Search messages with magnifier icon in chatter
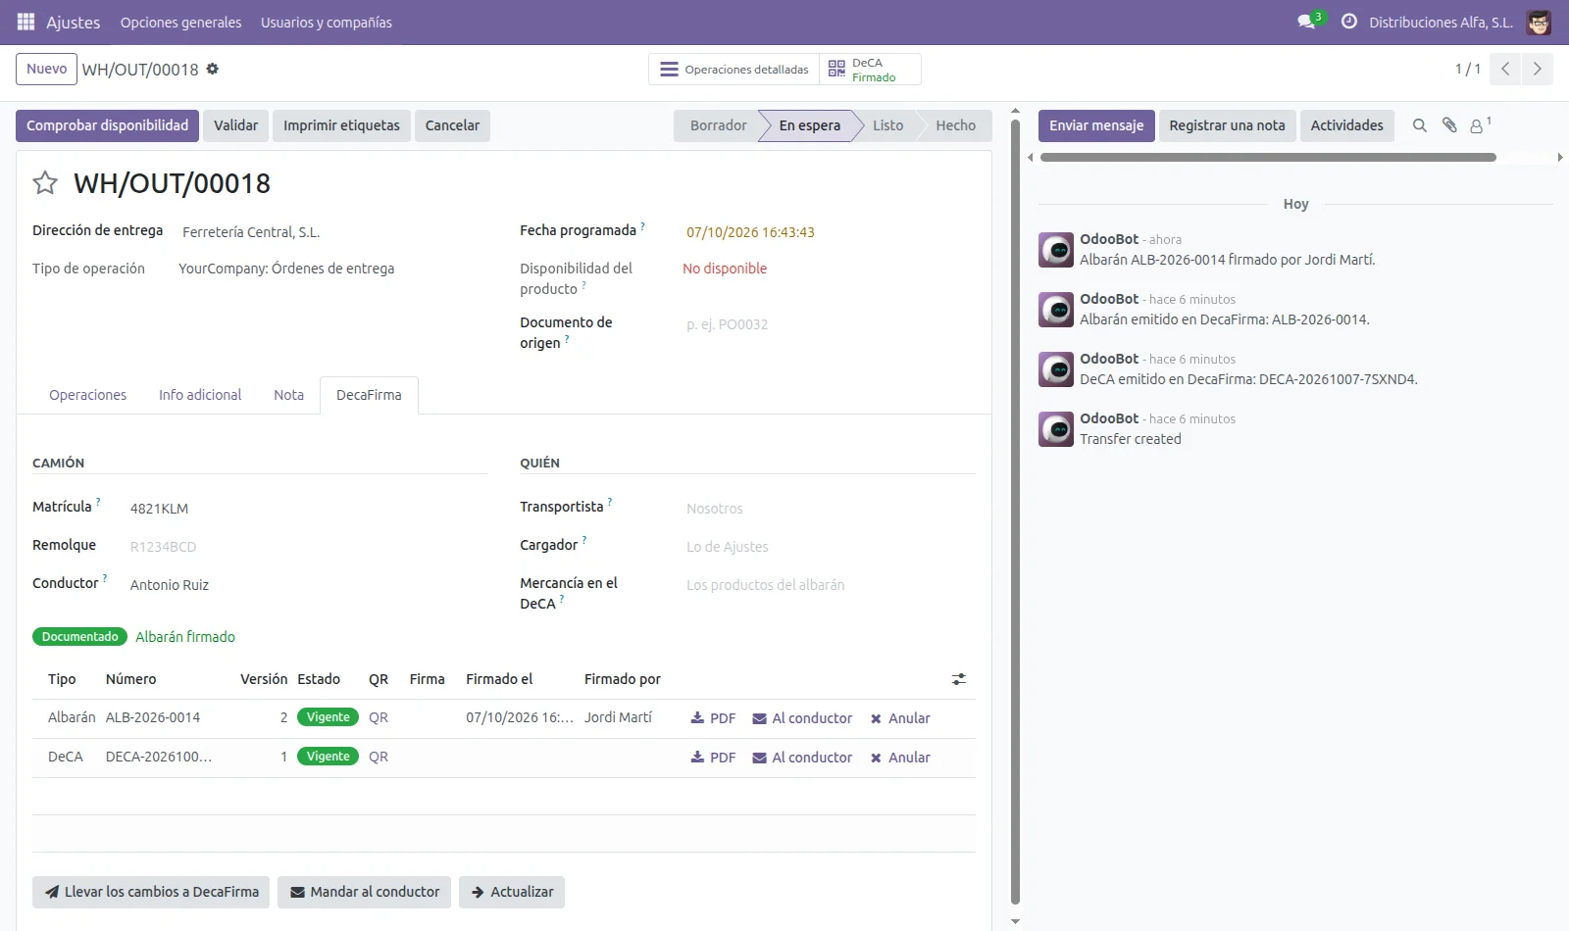This screenshot has height=931, width=1569. (1419, 125)
